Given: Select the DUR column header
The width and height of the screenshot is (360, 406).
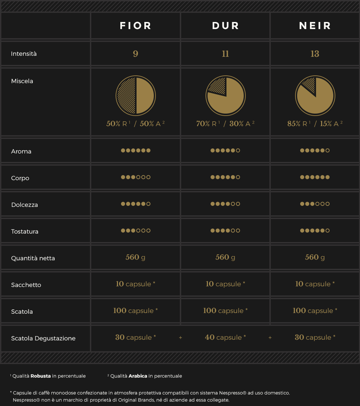Looking at the screenshot, I should [x=225, y=26].
